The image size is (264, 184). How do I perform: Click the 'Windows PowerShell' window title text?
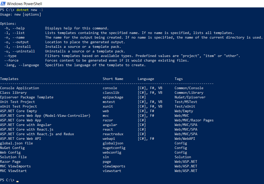(24, 4)
